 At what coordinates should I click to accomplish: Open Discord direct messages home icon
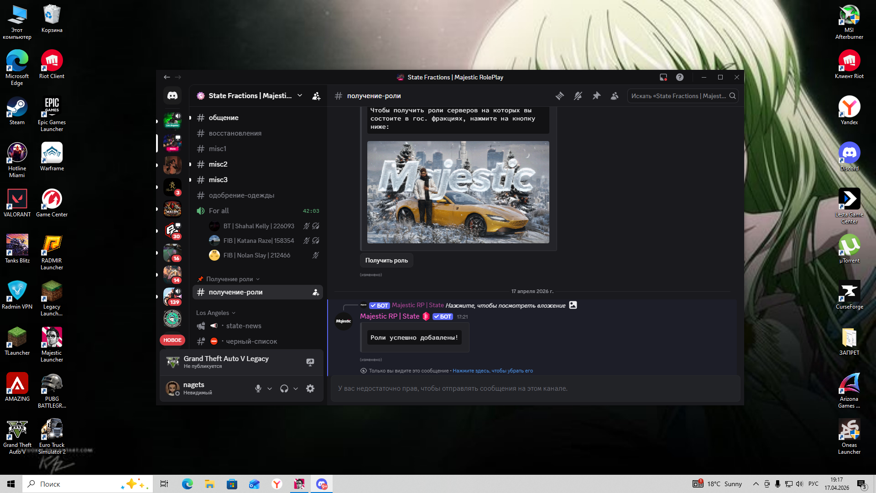coord(172,95)
